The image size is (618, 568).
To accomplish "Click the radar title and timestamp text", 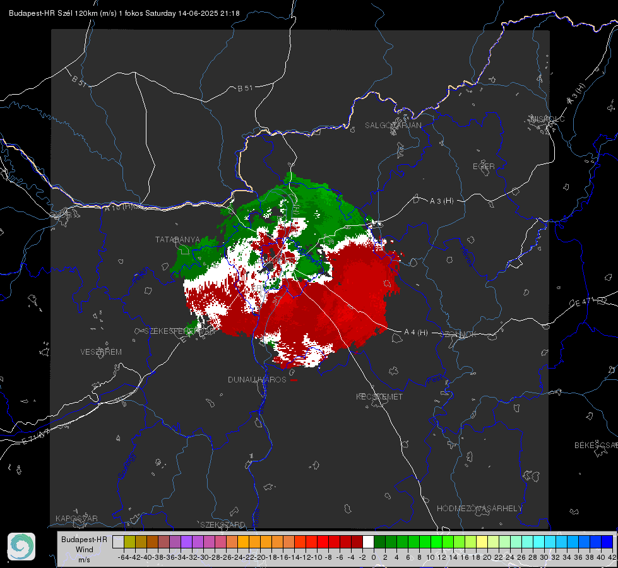I will [x=124, y=13].
